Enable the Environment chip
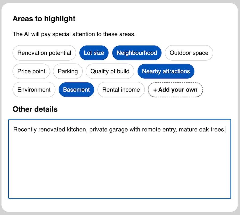240x215 pixels. (x=34, y=90)
